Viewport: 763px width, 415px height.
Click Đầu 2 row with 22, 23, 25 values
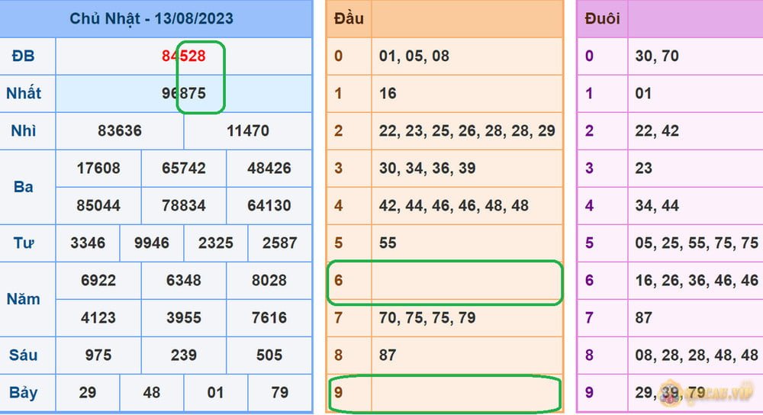pyautogui.click(x=466, y=130)
